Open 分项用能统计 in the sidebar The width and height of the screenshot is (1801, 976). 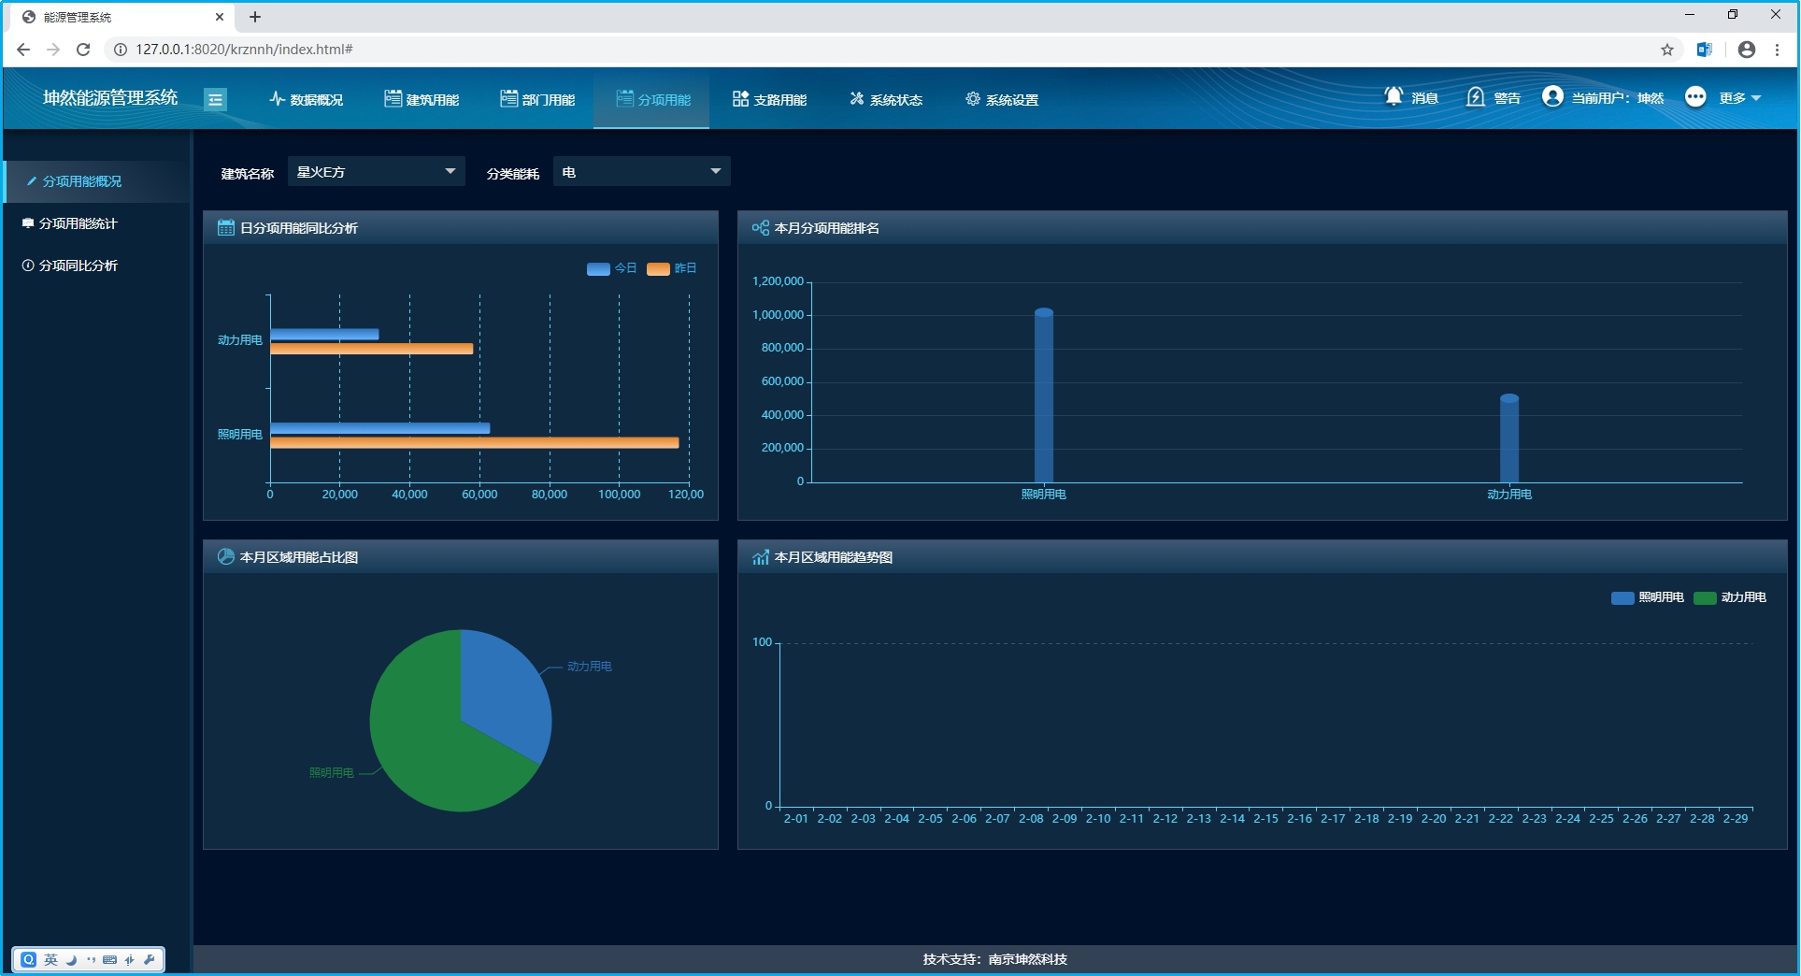(x=78, y=223)
